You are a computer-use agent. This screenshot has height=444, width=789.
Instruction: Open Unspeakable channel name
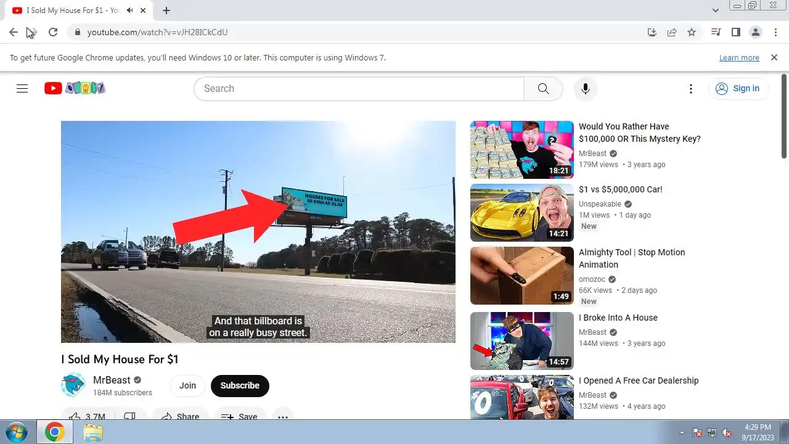pos(600,204)
